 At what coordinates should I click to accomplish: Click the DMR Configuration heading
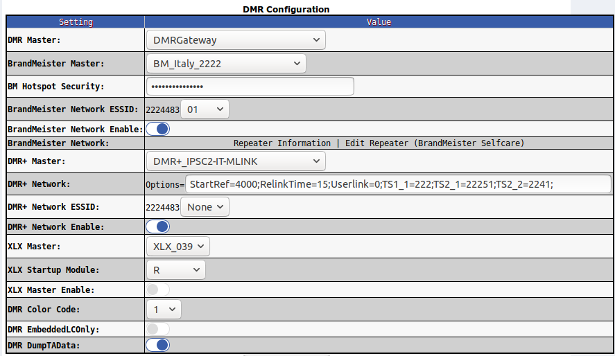tap(286, 10)
